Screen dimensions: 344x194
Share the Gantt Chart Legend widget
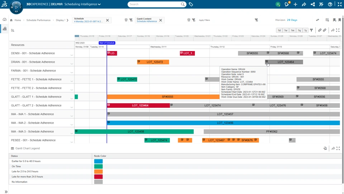pos(333,148)
